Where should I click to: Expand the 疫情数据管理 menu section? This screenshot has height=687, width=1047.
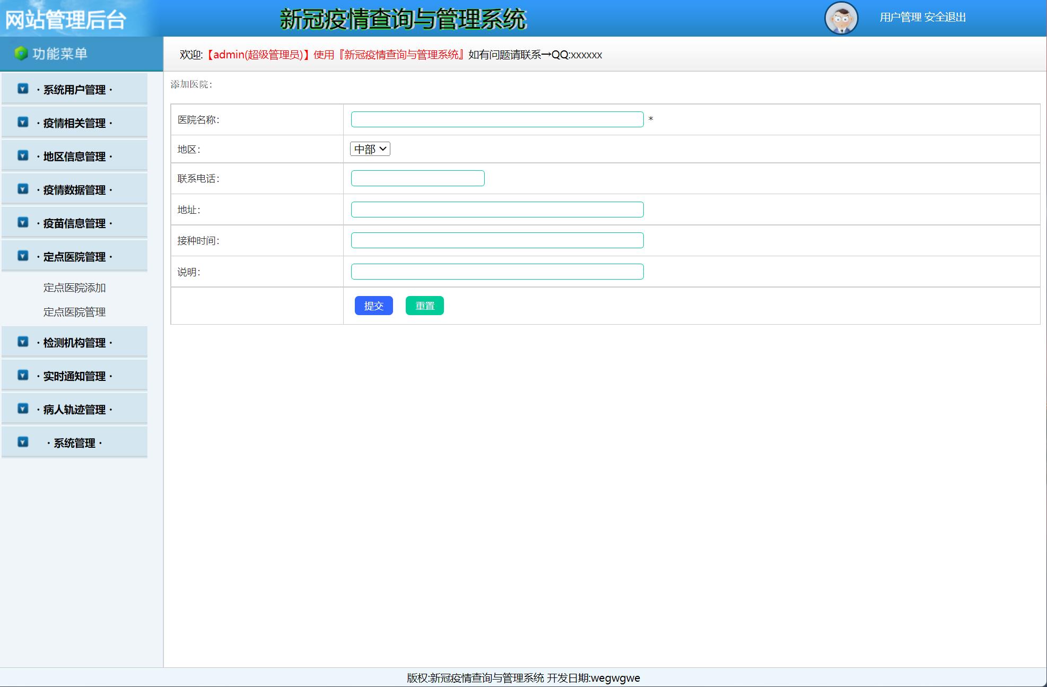click(74, 190)
